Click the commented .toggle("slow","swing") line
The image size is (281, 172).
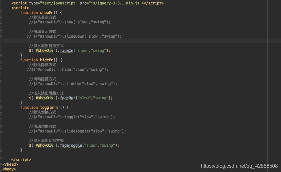(72, 117)
